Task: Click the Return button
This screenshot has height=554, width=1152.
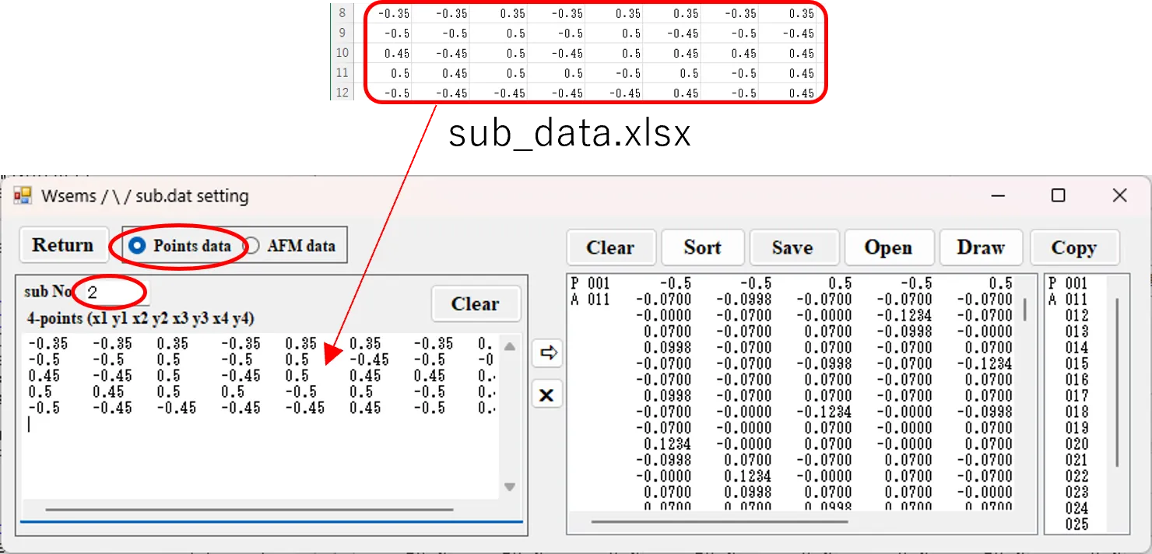Action: [x=62, y=245]
